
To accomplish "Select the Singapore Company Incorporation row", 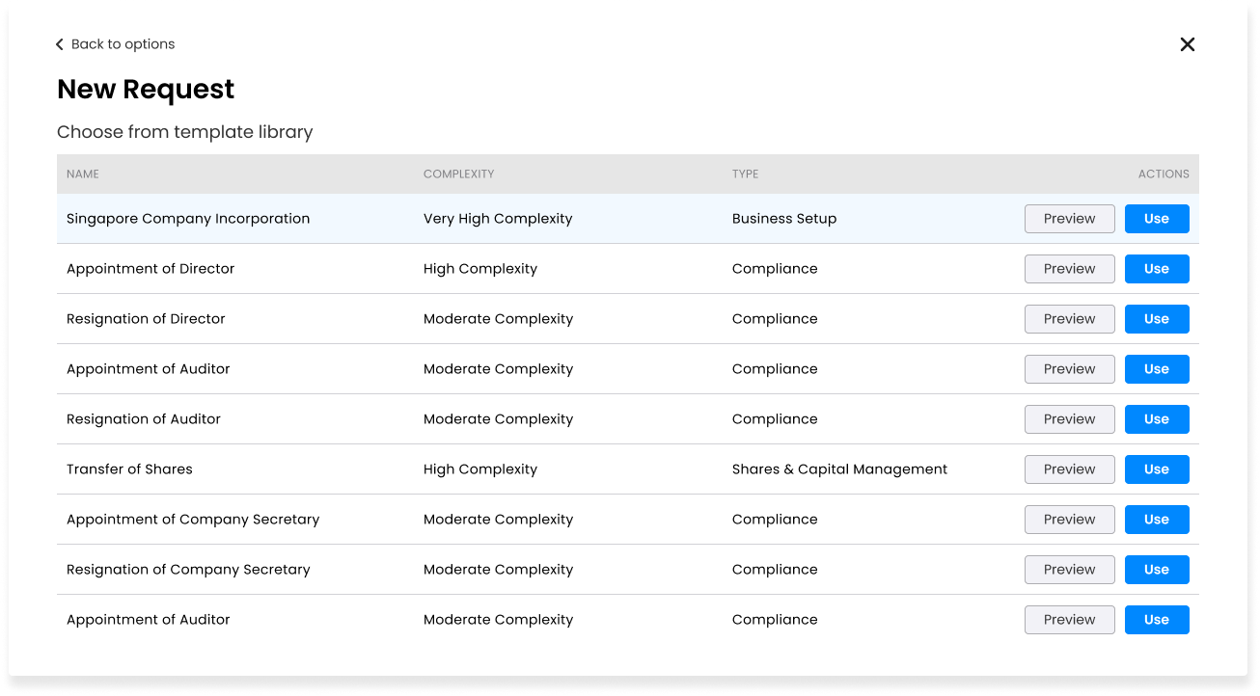I will [628, 219].
